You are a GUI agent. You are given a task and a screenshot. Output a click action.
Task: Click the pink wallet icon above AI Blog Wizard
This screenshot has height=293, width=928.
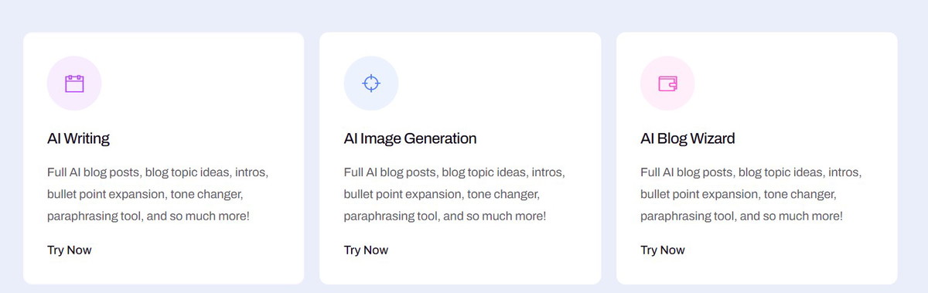tap(668, 83)
